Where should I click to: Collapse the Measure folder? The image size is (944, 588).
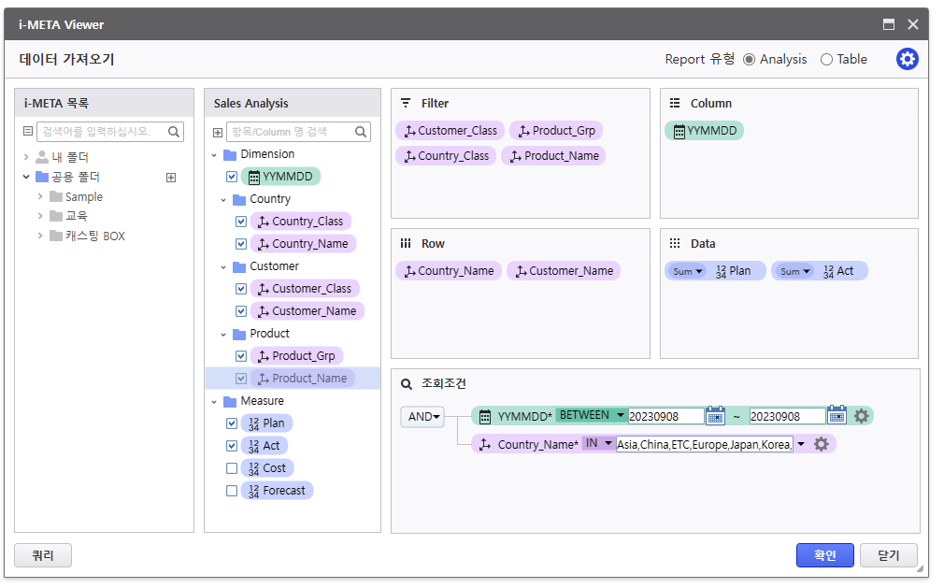(x=214, y=401)
